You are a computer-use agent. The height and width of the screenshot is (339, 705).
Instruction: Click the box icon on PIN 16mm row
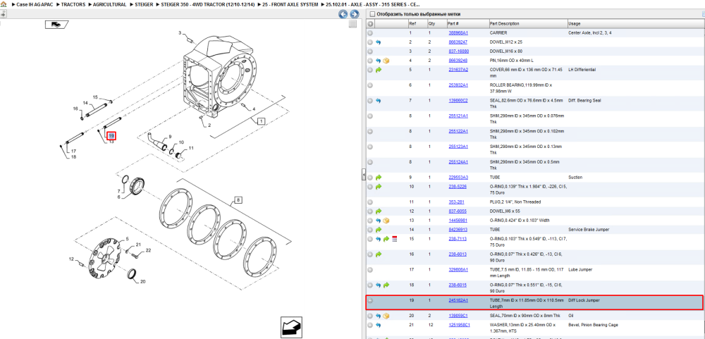pos(386,61)
